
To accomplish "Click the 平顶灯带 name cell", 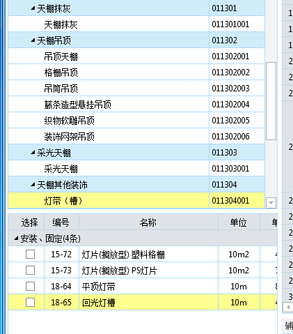I will [148, 287].
